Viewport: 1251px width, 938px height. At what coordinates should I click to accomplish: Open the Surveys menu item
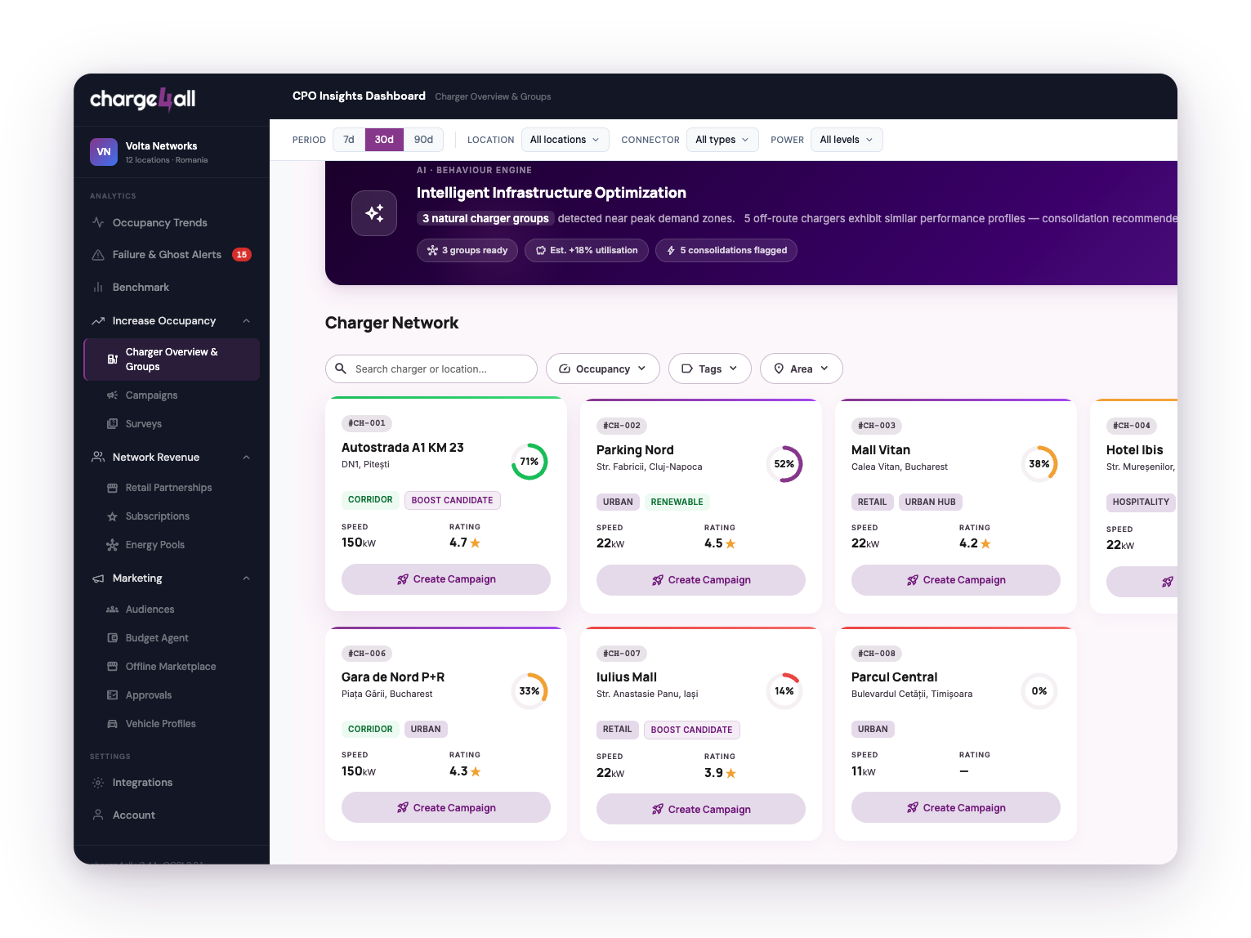172,424
